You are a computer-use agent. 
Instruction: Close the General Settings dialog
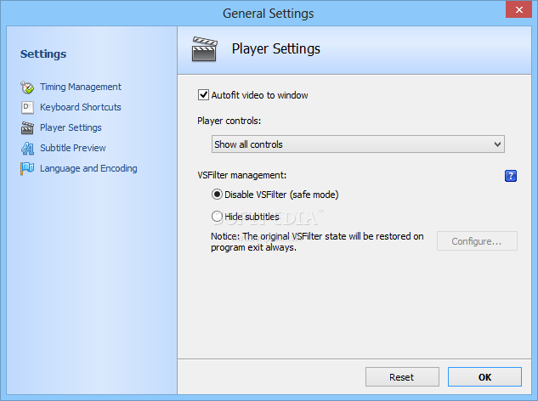pyautogui.click(x=518, y=9)
